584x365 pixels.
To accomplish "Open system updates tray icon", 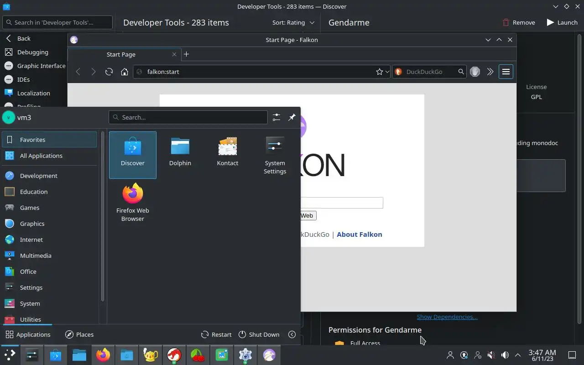I will pos(464,355).
